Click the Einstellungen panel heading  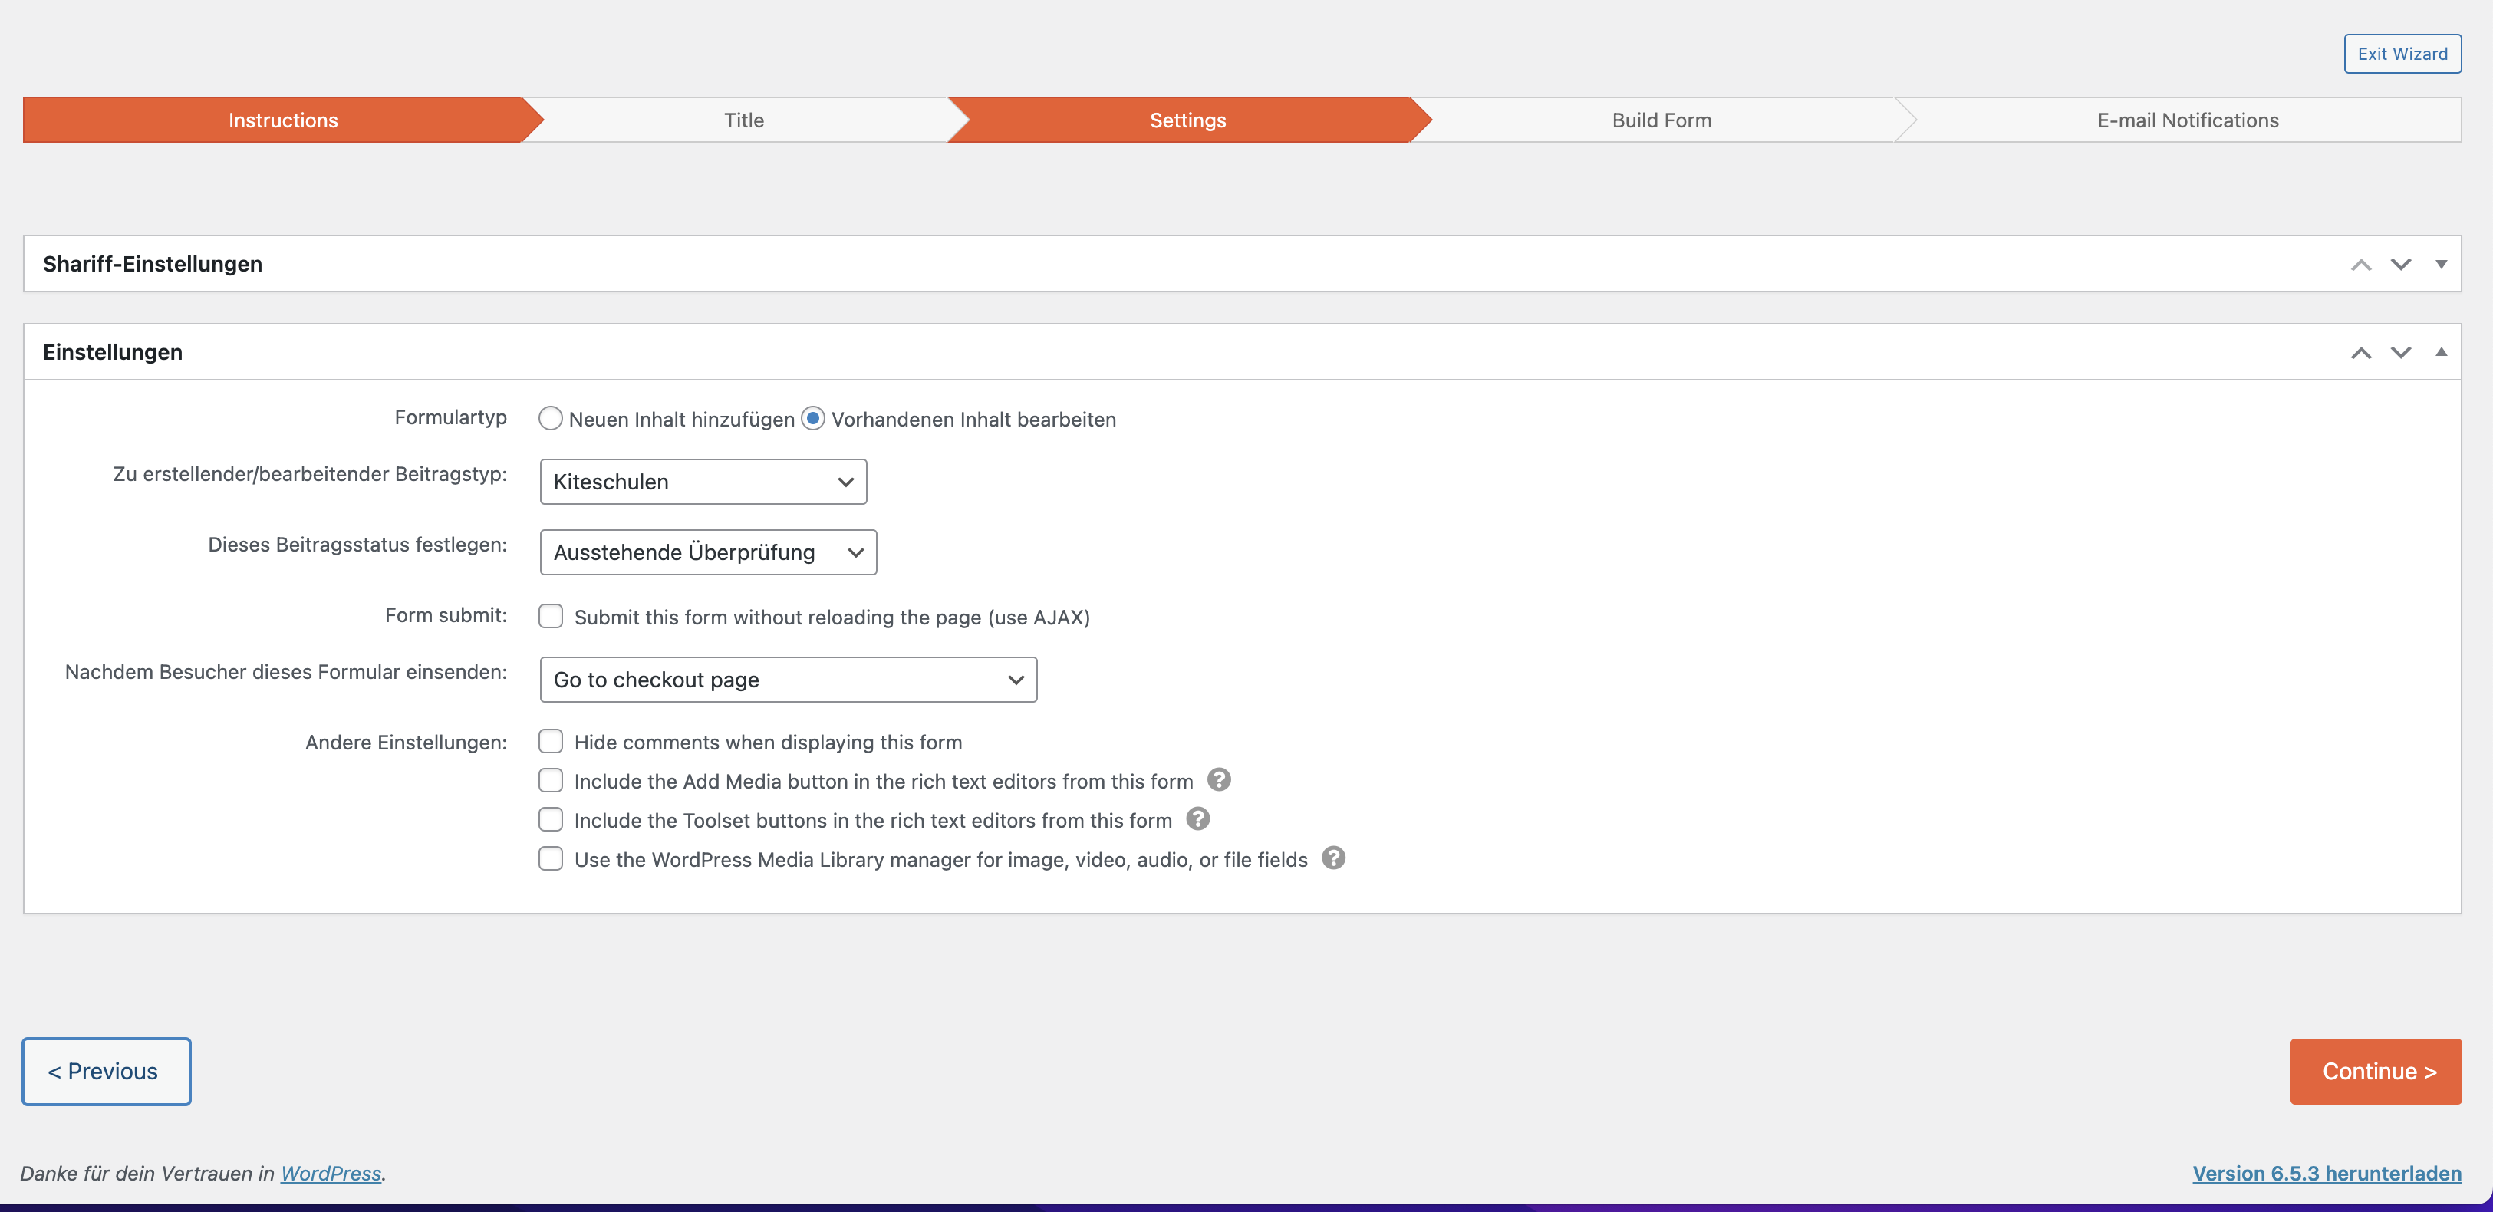click(112, 352)
